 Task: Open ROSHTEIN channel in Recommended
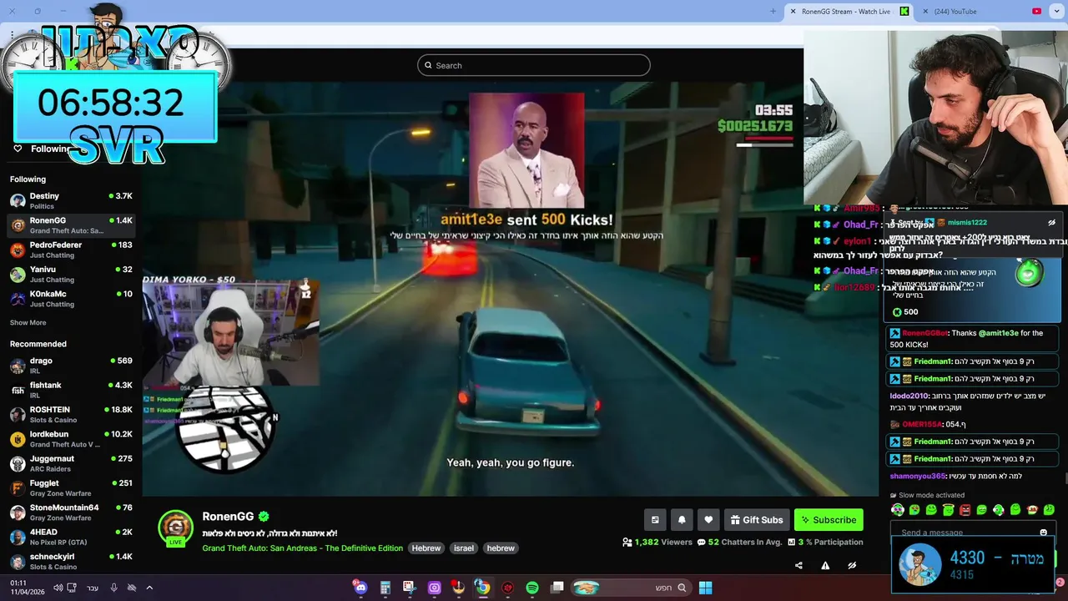(71, 415)
